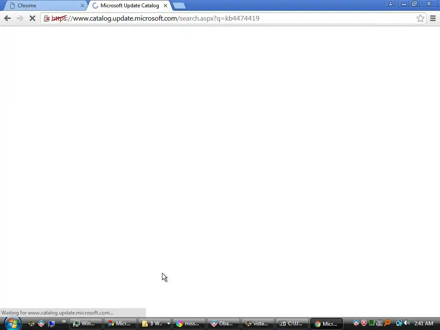The width and height of the screenshot is (440, 330).
Task: Go back using the browser back arrow
Action: click(8, 18)
